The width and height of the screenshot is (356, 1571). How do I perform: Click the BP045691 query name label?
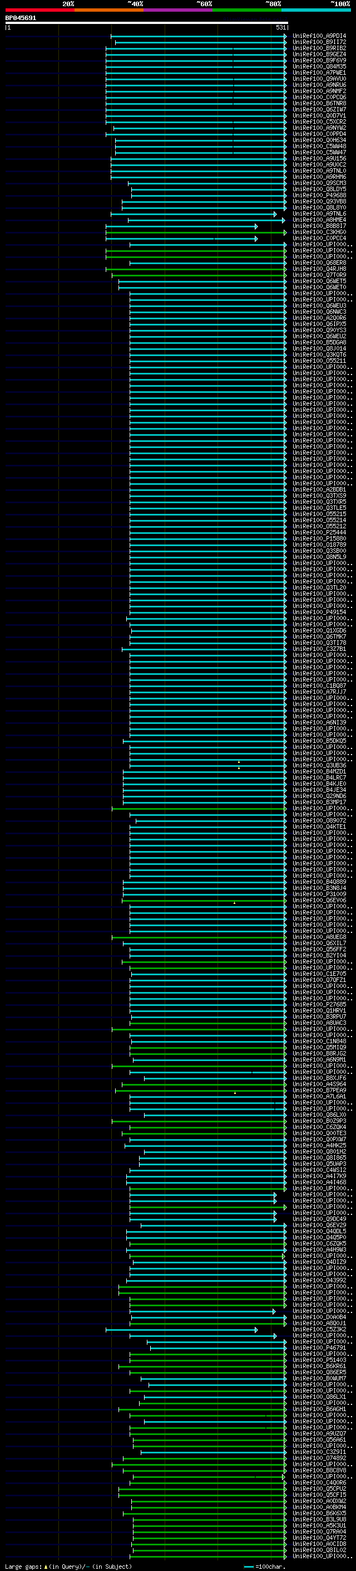click(x=21, y=18)
